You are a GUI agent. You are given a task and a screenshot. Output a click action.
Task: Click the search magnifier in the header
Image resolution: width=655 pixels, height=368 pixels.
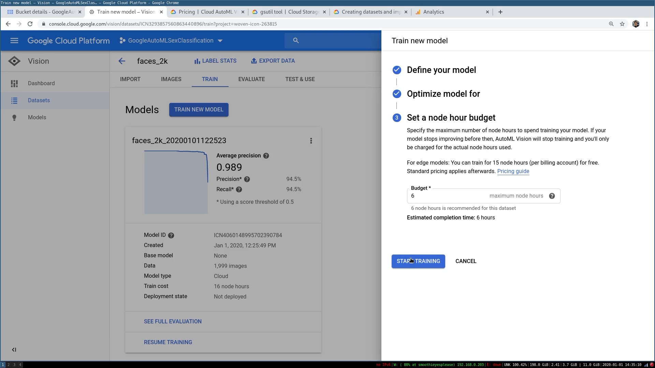point(296,41)
